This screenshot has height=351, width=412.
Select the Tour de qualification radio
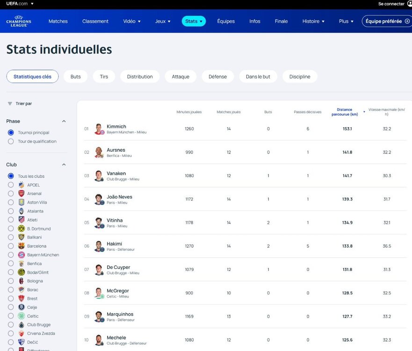click(11, 141)
